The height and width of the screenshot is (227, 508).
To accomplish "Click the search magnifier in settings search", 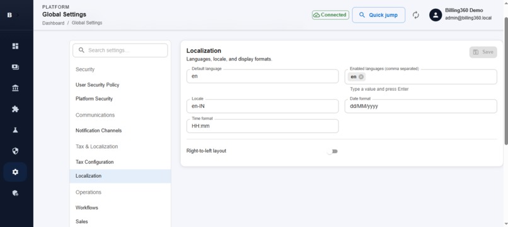I will point(82,50).
